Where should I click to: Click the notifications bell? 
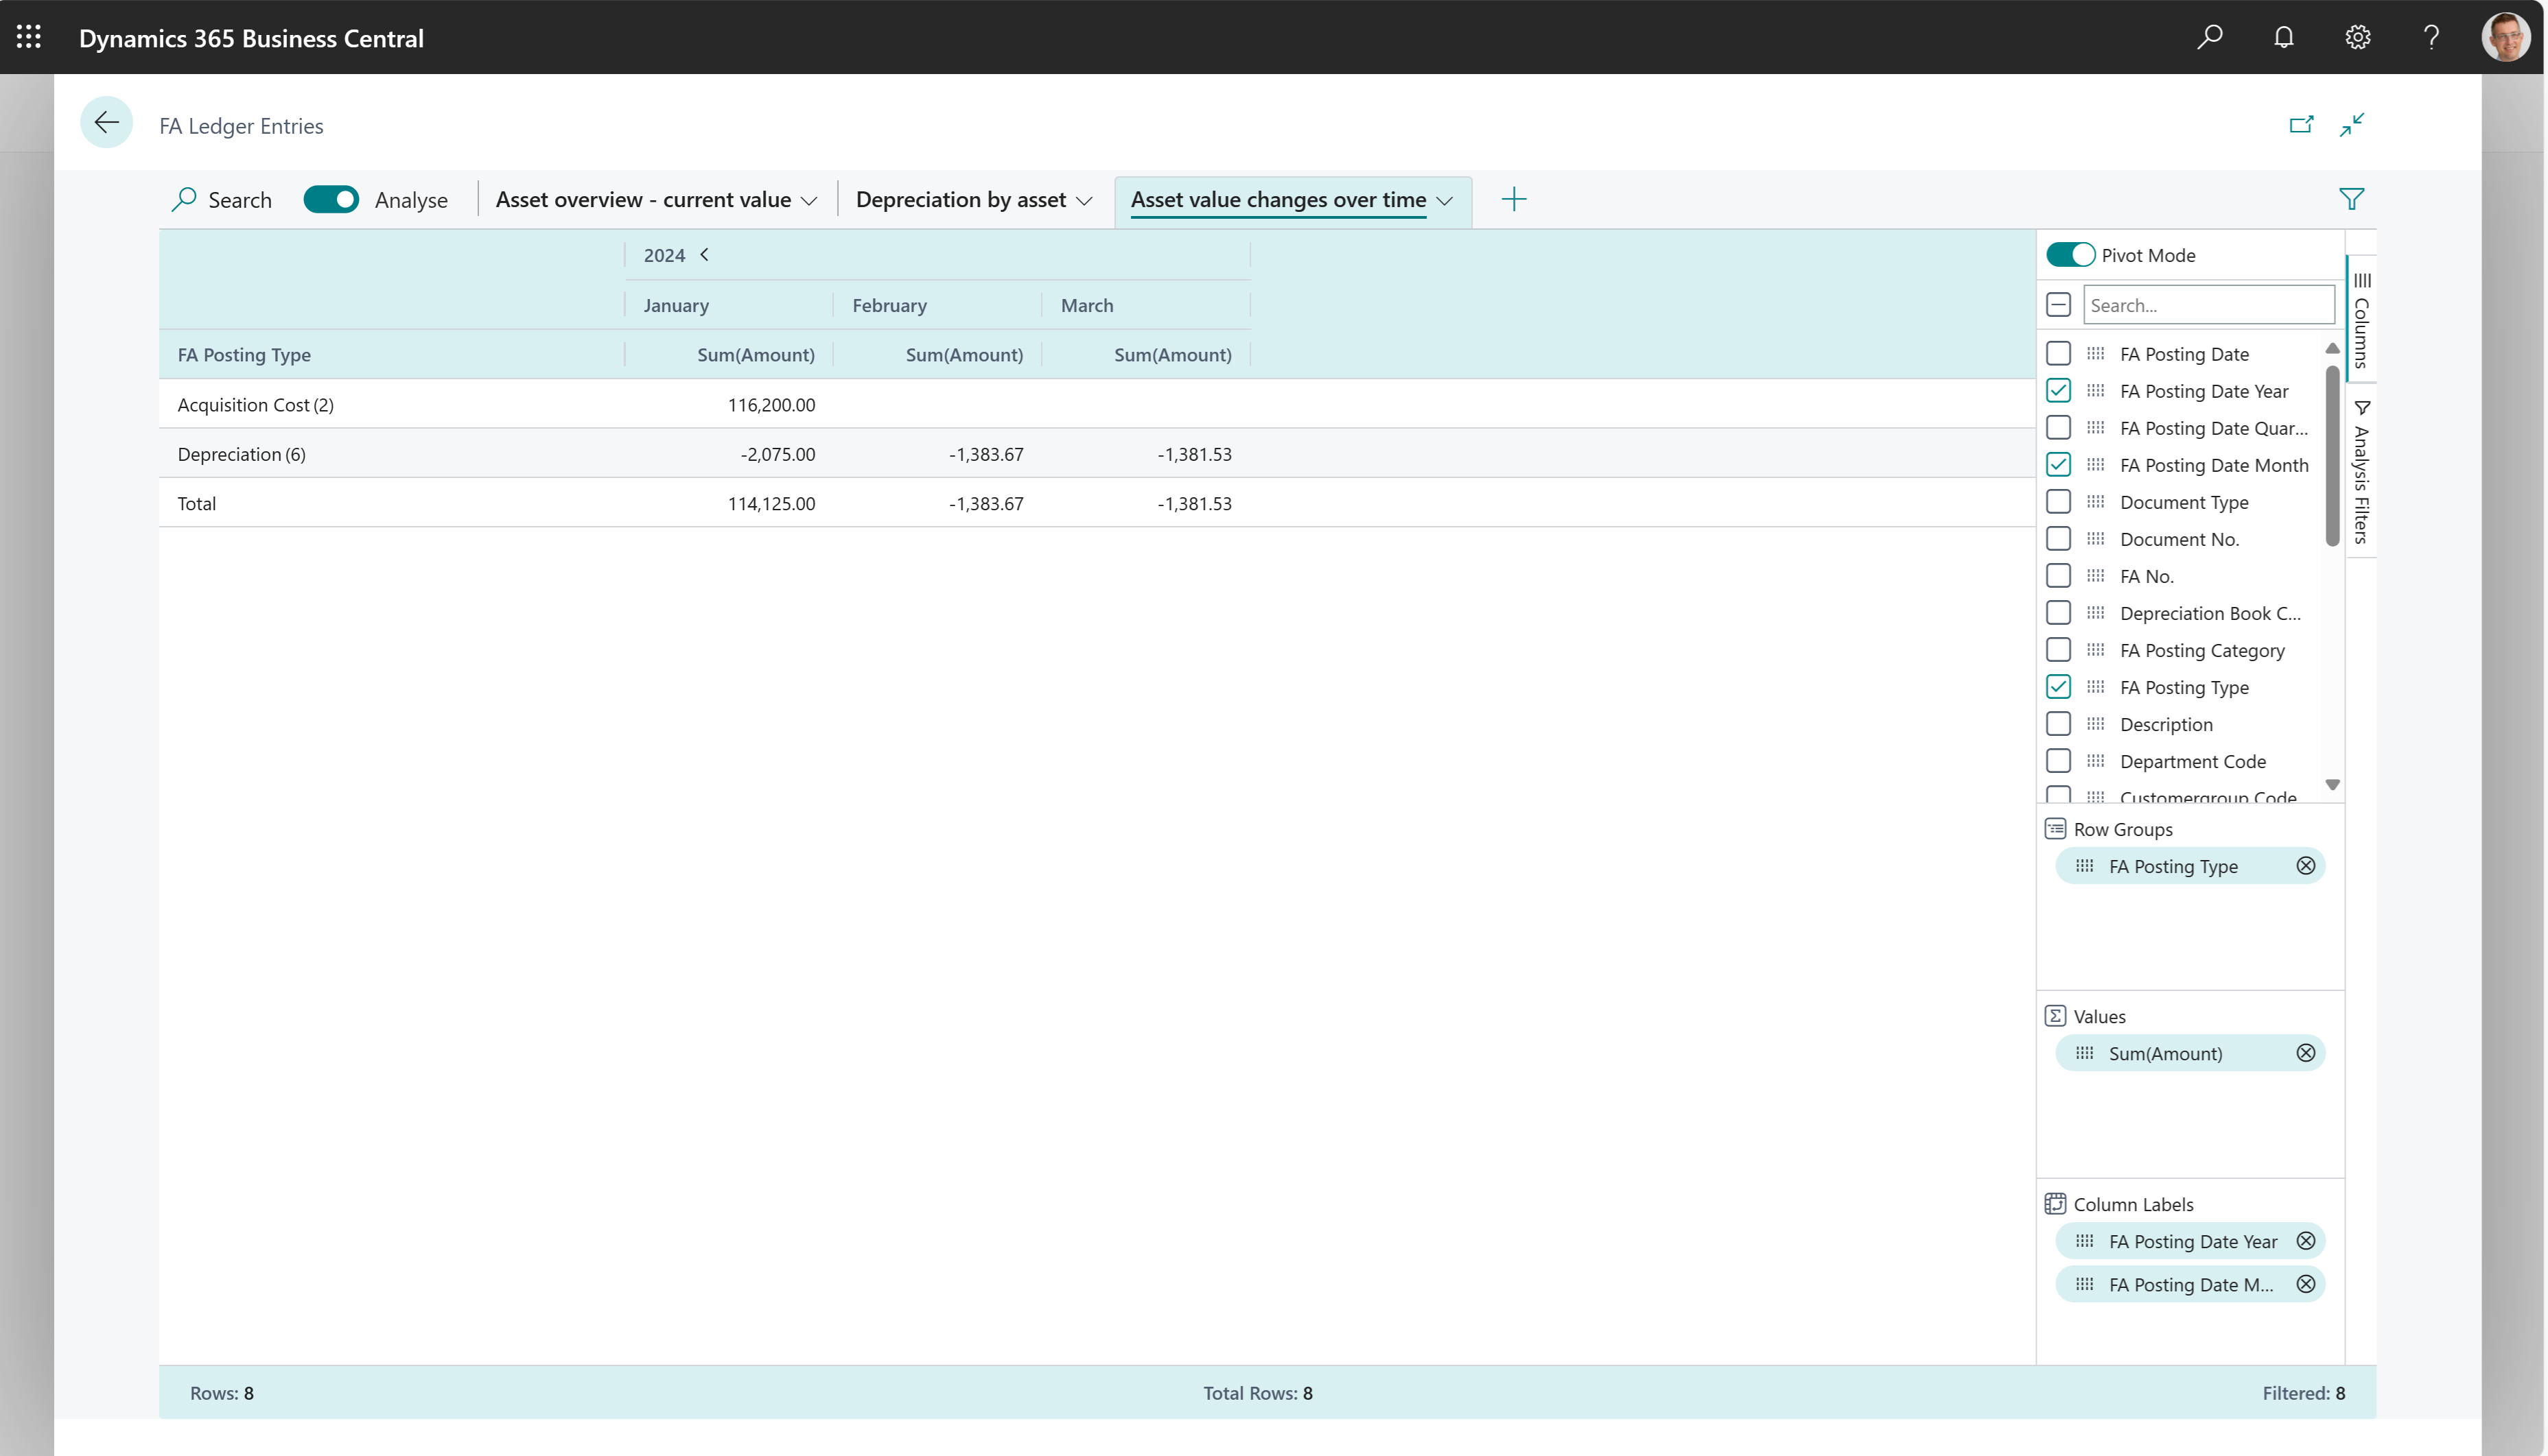pyautogui.click(x=2284, y=37)
